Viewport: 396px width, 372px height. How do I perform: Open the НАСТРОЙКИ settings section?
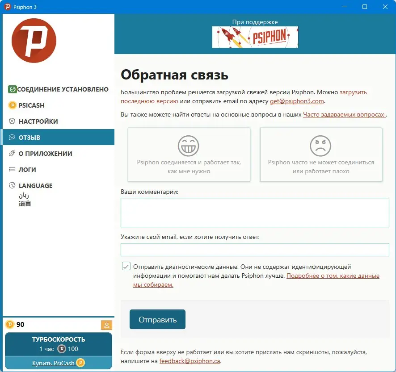click(x=59, y=121)
